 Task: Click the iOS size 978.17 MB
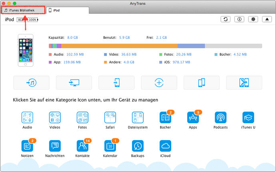click(181, 62)
